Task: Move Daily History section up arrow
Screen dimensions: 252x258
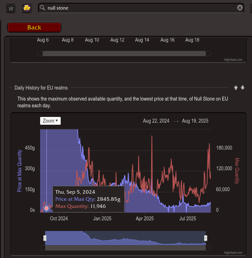Action: click(236, 88)
